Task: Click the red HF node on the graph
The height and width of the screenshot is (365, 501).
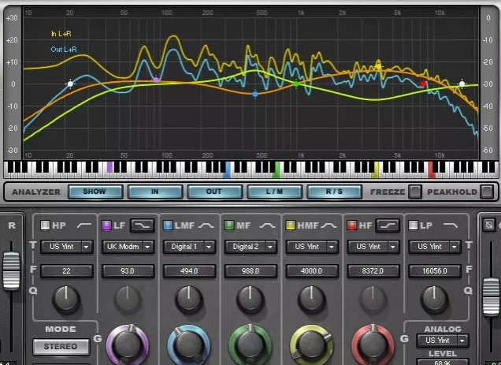Action: click(424, 84)
